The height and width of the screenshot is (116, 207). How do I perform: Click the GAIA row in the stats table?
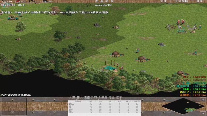click(x=104, y=103)
